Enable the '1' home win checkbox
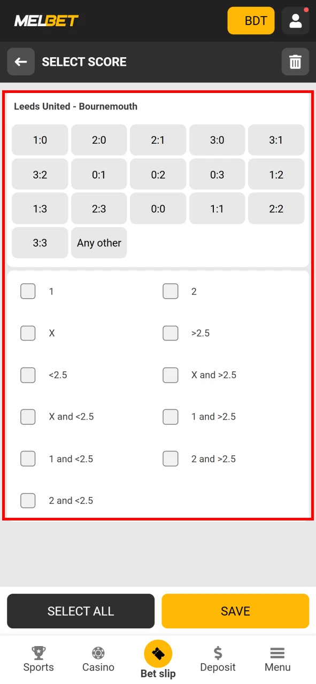 pos(28,291)
